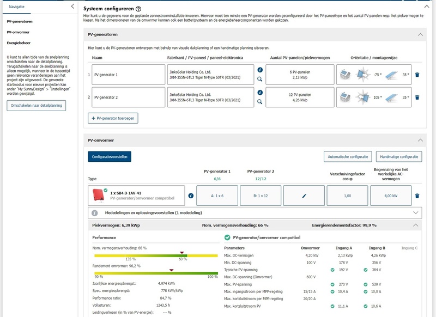This screenshot has width=436, height=317.
Task: Collapse the Piekvermogen performance summary
Action: click(417, 224)
